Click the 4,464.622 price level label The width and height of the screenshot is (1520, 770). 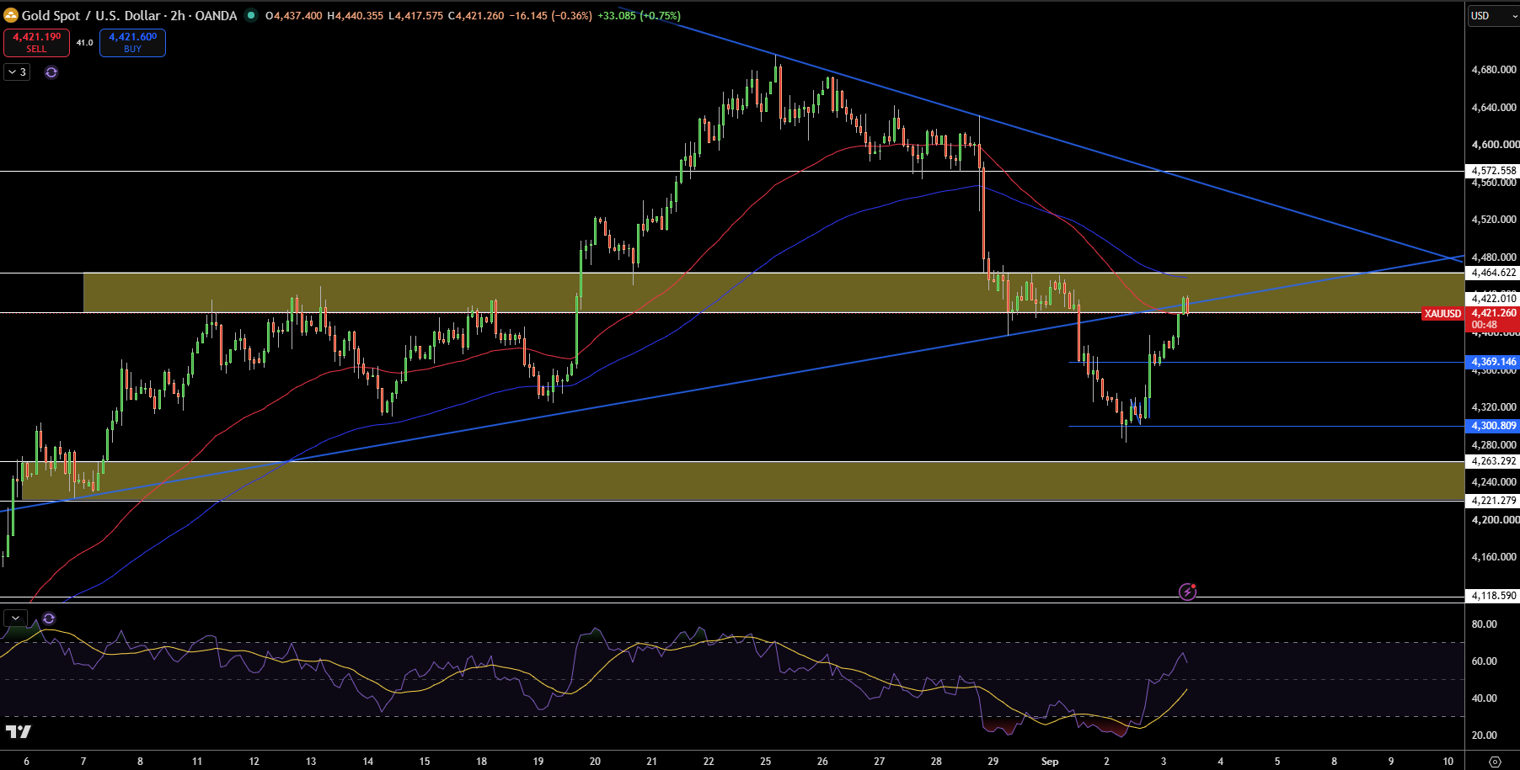point(1493,273)
